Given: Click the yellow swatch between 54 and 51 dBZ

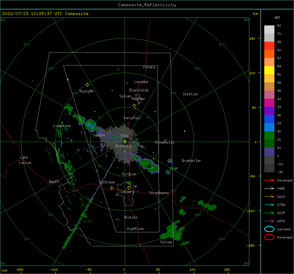Looking at the screenshot, I should [x=269, y=70].
